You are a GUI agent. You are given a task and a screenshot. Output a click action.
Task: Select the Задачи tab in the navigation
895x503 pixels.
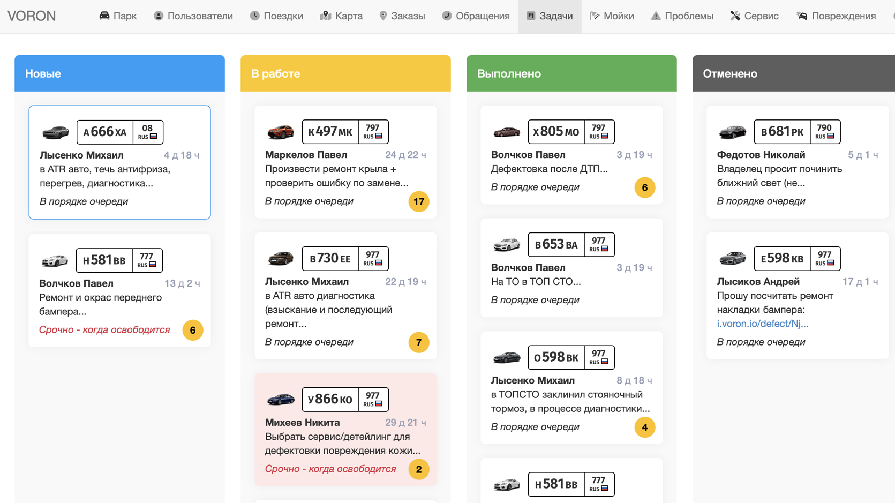click(x=550, y=16)
